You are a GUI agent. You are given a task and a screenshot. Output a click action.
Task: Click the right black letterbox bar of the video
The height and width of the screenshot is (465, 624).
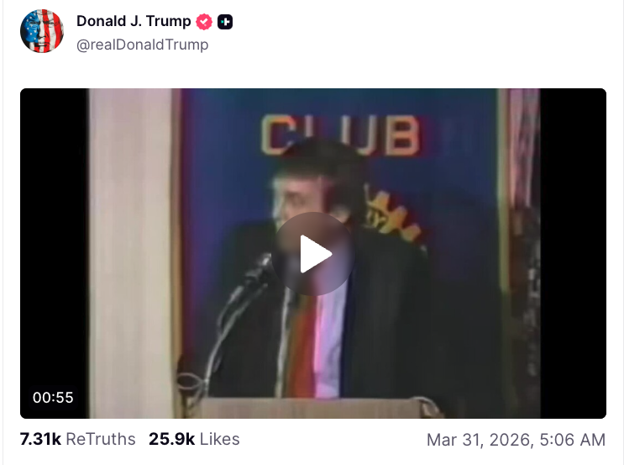coord(573,253)
